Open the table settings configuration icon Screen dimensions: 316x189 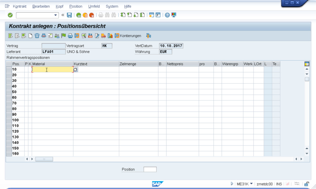click(x=307, y=64)
